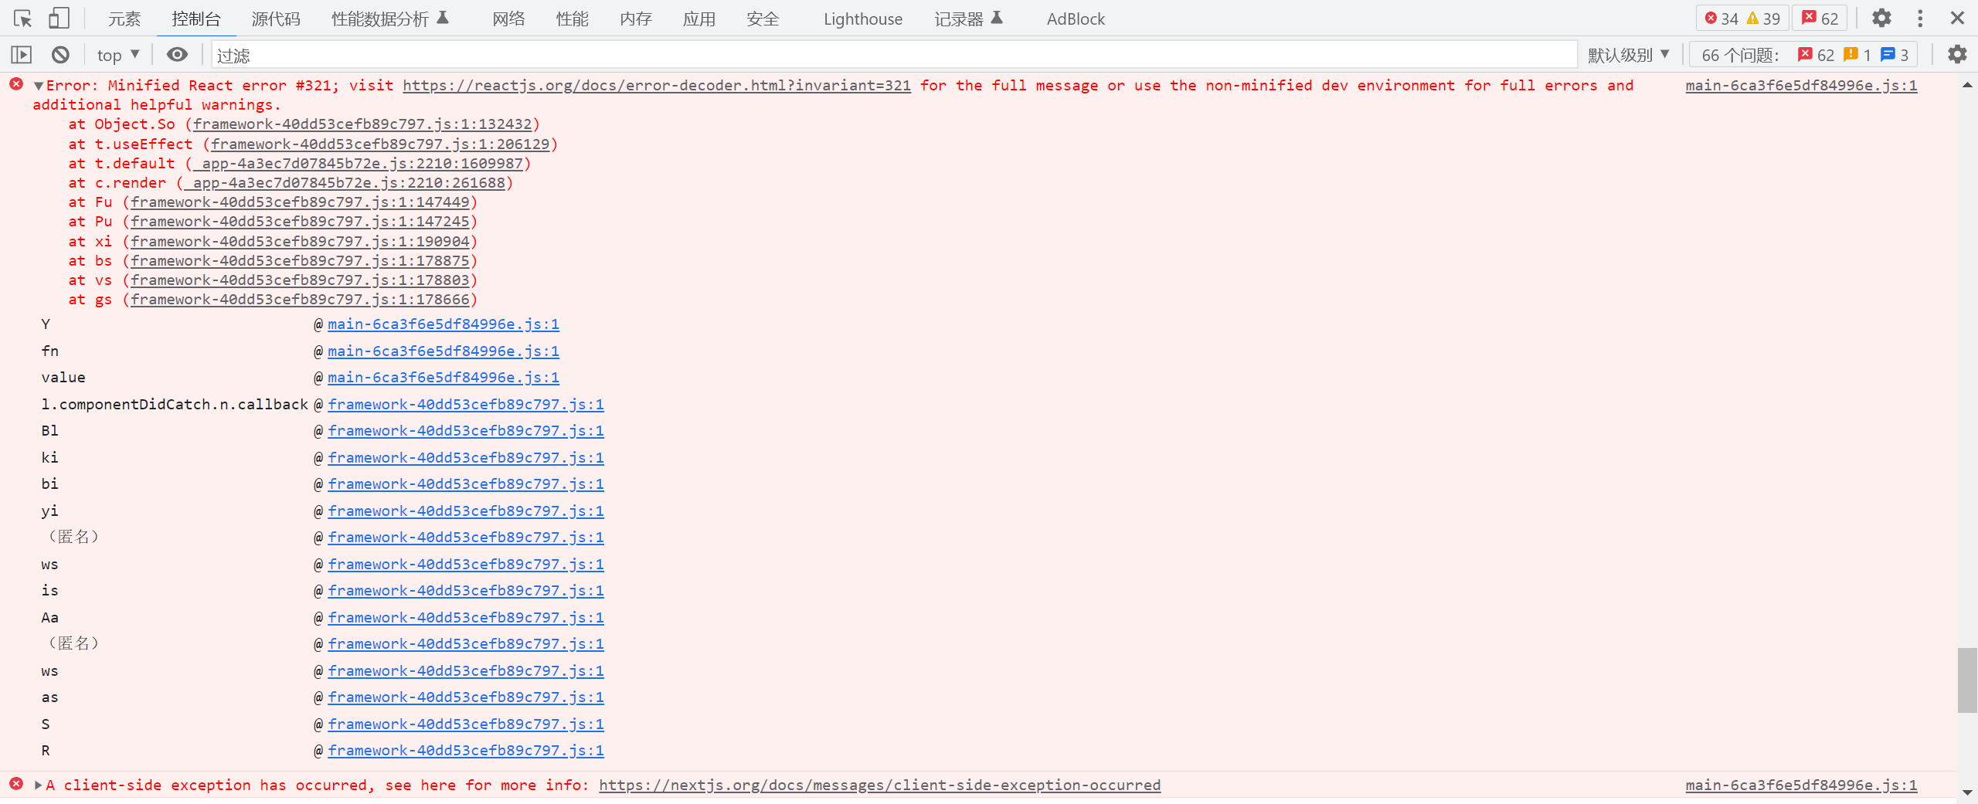The image size is (1978, 804).
Task: Open the 应用 tab
Action: (x=699, y=19)
